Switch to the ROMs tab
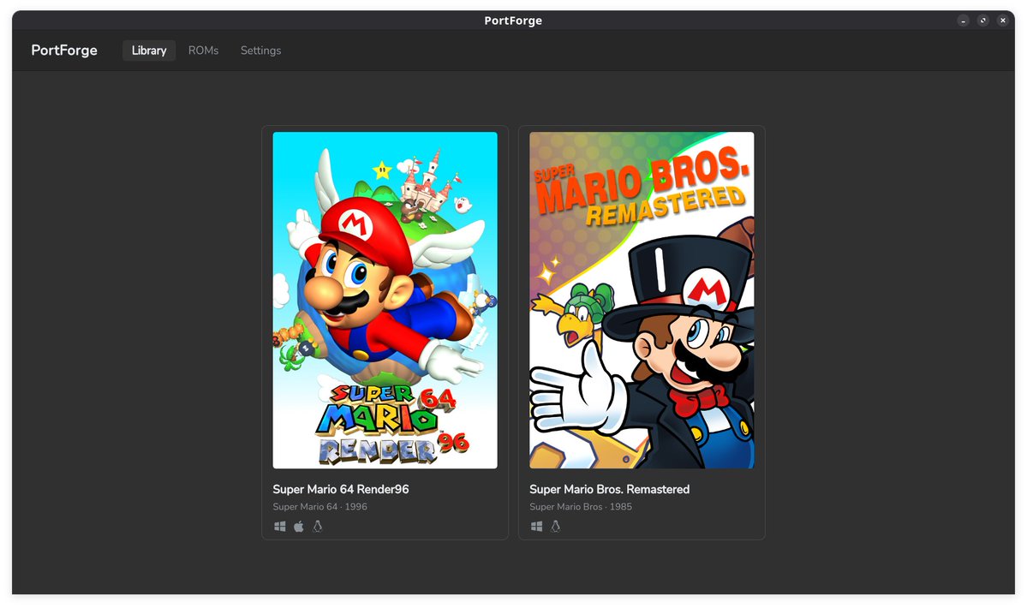Screen dimensions: 1027x608 pos(203,51)
